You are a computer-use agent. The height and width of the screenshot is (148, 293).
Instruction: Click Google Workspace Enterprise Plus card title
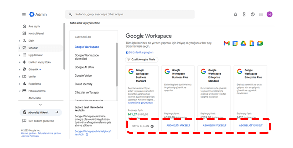253,74
